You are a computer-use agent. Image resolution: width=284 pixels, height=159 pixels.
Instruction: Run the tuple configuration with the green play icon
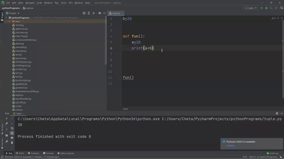click(x=261, y=8)
